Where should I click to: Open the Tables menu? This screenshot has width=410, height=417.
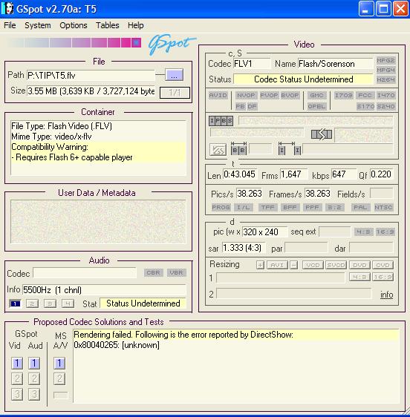click(x=107, y=25)
